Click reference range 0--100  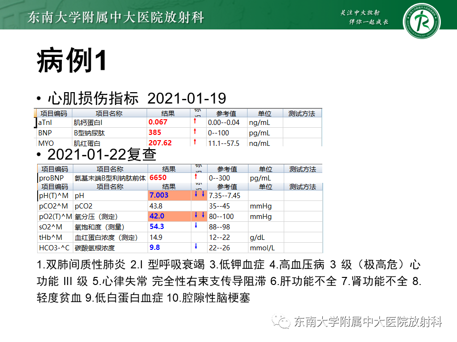(x=219, y=133)
